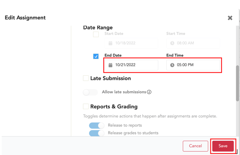
Task: Open the End Date field 10/21/2022
Action: pos(131,65)
